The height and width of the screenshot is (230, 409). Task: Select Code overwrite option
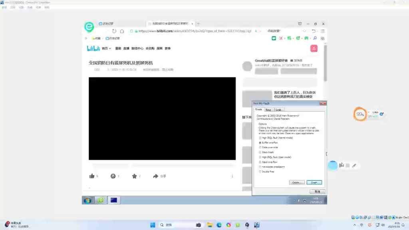click(268, 147)
